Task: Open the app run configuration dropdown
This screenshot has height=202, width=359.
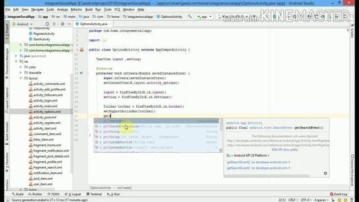Action: tap(204, 17)
